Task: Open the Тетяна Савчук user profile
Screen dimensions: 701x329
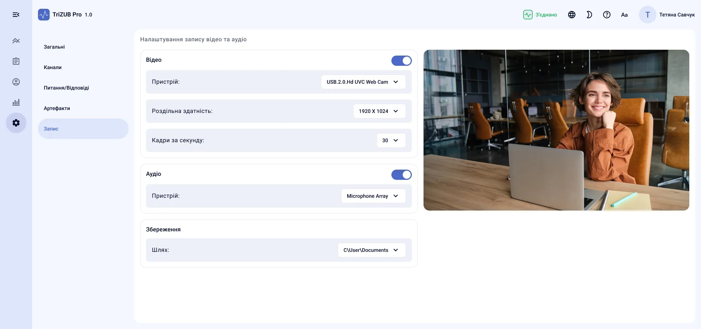Action: pyautogui.click(x=667, y=15)
